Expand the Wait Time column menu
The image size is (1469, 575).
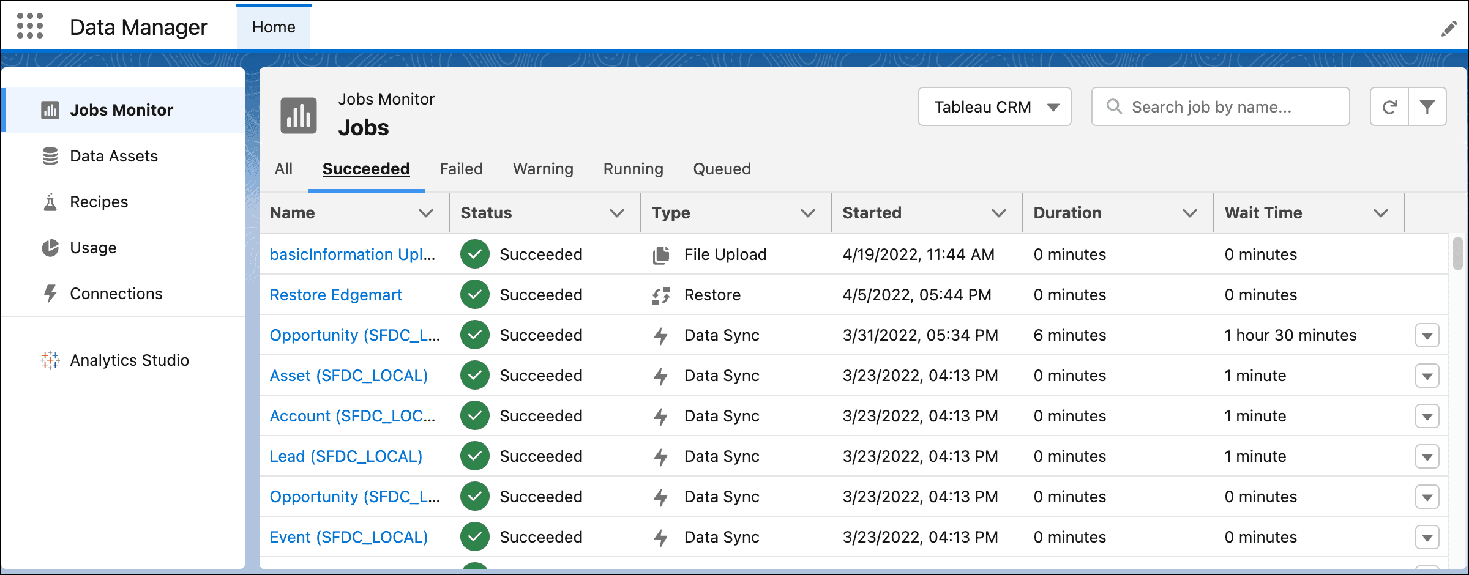(x=1380, y=213)
